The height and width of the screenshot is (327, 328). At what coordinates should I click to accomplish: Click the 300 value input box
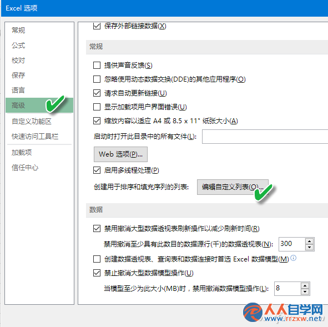coord(292,244)
